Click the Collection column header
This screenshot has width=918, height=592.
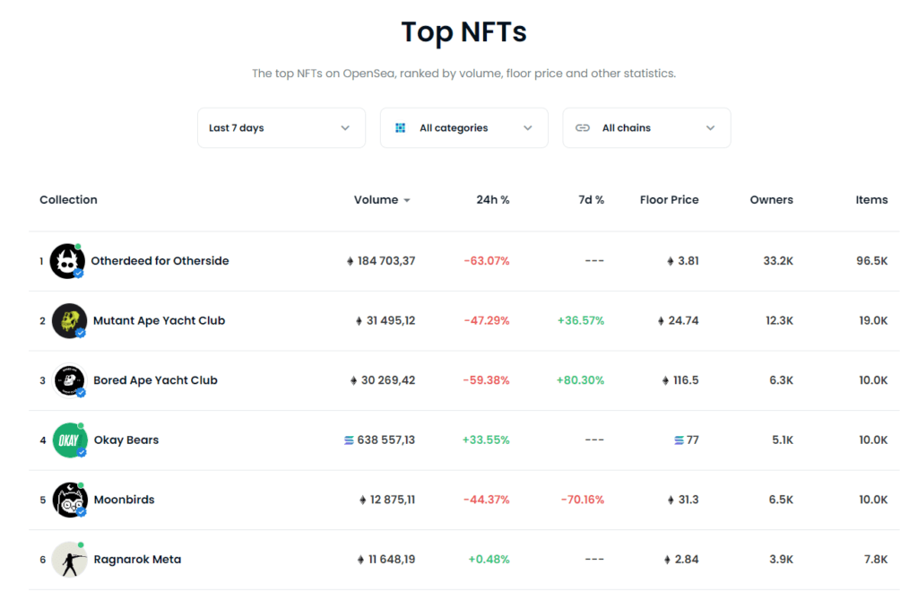coord(68,200)
